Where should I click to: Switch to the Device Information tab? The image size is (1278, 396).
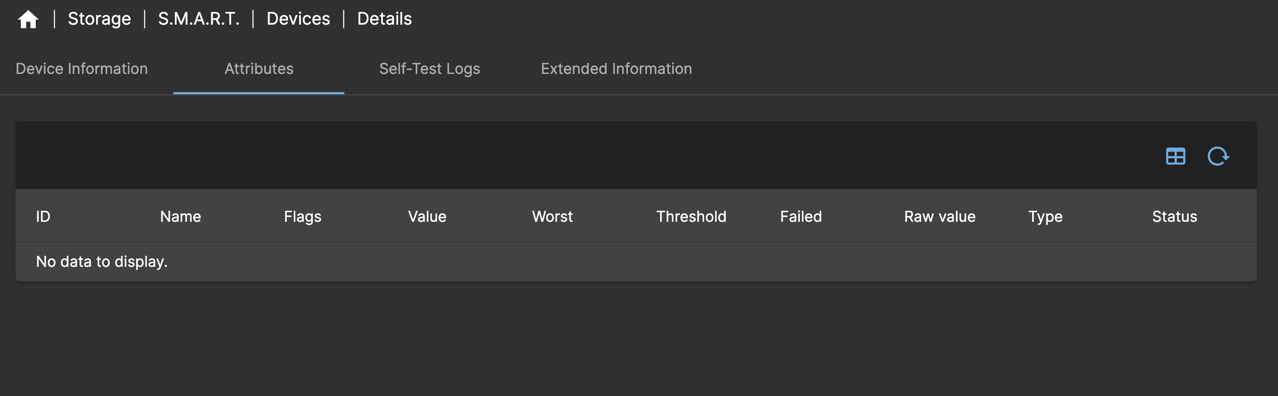[82, 69]
